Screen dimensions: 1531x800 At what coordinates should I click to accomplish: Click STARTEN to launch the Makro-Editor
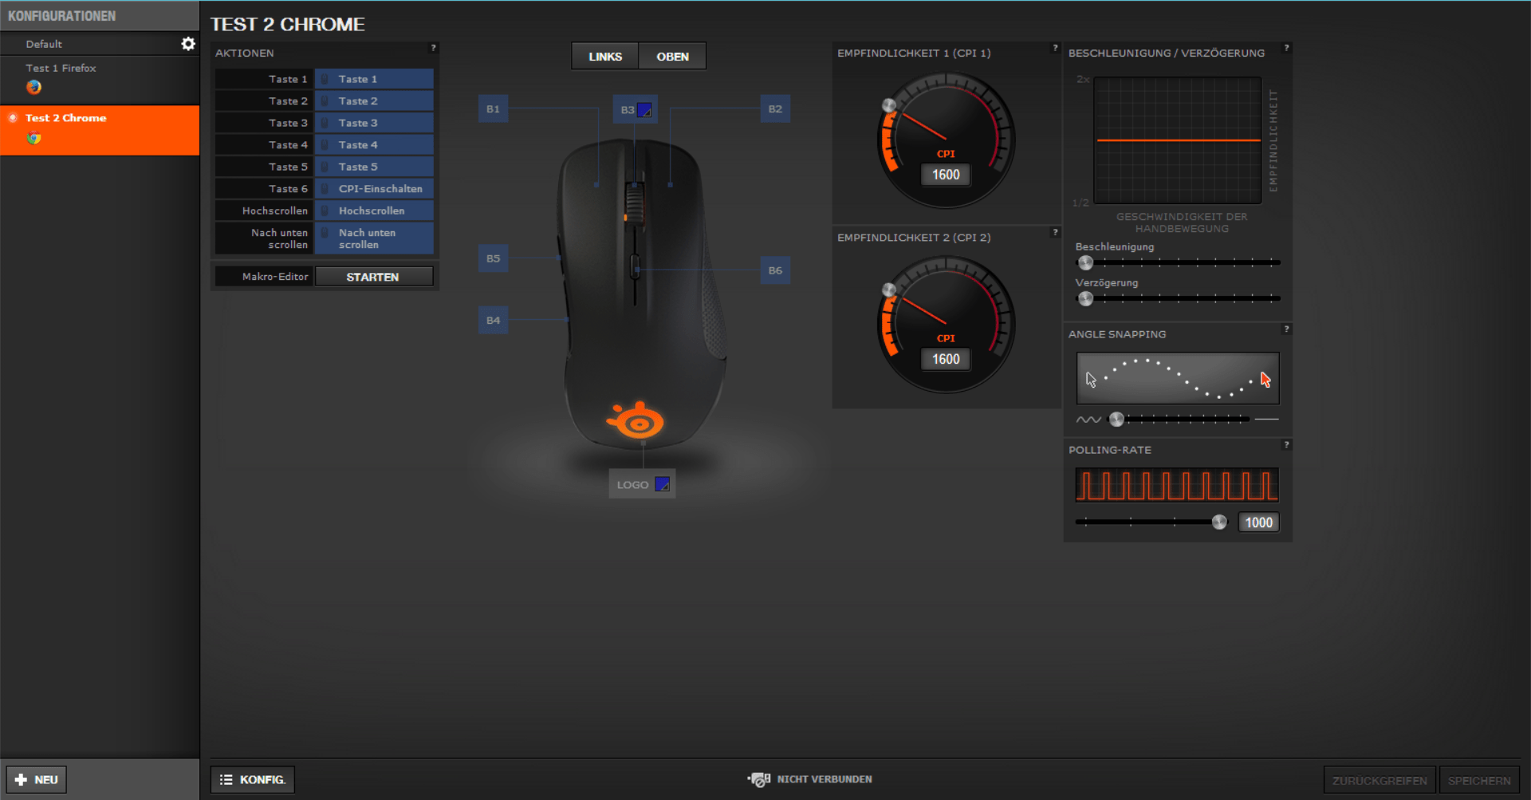pyautogui.click(x=374, y=276)
